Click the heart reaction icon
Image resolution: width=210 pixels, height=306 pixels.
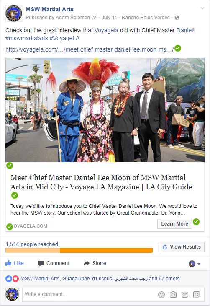[15, 279]
